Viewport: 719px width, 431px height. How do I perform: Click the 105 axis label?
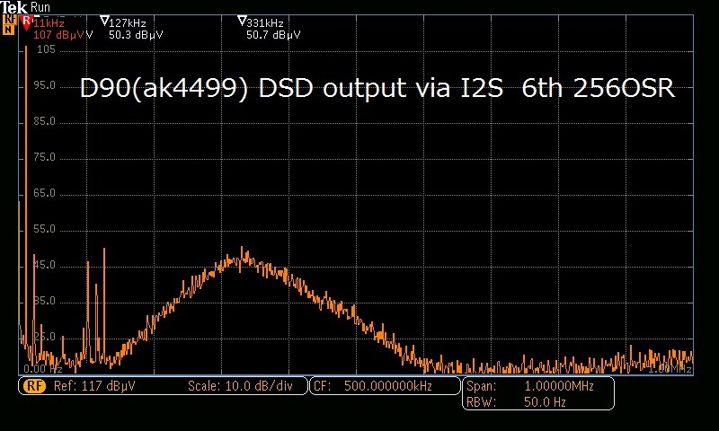[x=46, y=49]
